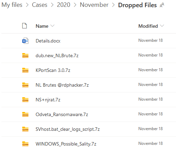
Task: Click the Word icon for Details.docx
Action: click(25, 41)
